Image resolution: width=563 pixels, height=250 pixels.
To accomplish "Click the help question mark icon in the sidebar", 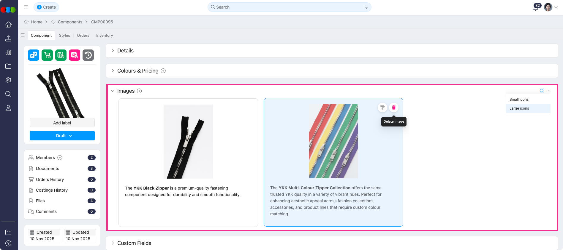I will pyautogui.click(x=8, y=243).
